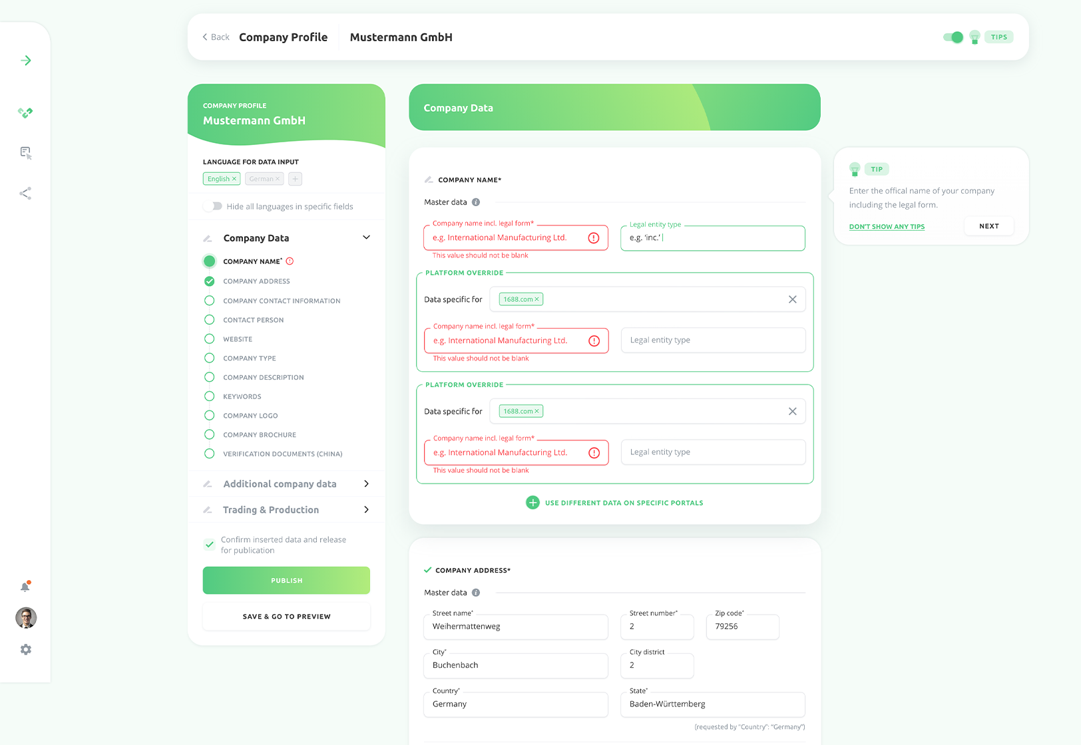
Task: Go to VERIFICATION DOCUMENTS (CHINA) item
Action: coord(283,454)
